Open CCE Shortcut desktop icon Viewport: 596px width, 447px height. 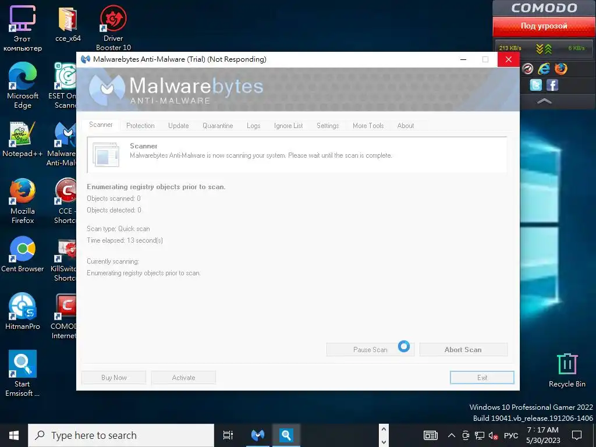65,201
